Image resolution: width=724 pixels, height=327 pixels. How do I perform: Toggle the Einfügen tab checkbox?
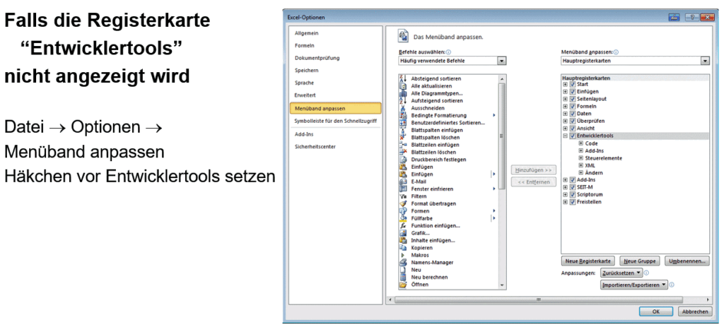point(573,92)
